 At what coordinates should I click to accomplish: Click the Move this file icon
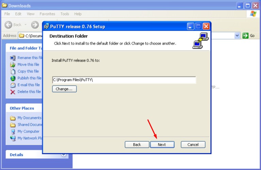pos(13,65)
